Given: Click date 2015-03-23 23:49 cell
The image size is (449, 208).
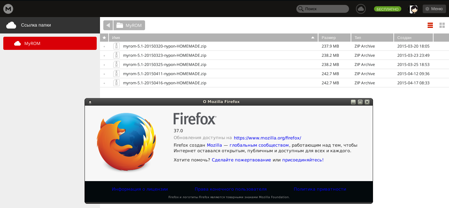Looking at the screenshot, I should tap(413, 55).
